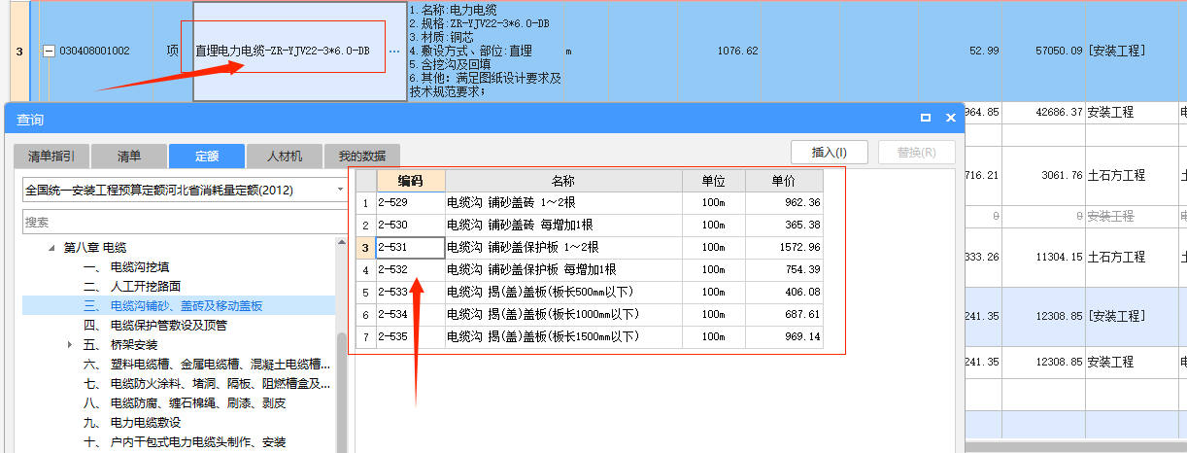Maximize the 查询 dialog window

926,118
